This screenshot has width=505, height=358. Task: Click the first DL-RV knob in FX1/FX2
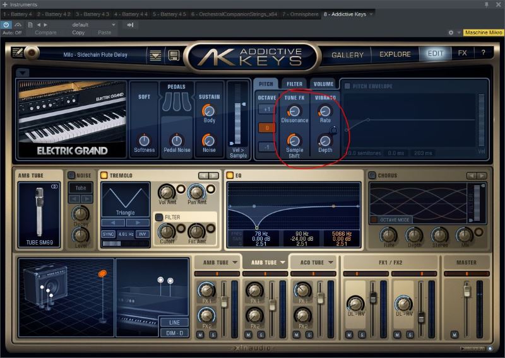point(355,304)
